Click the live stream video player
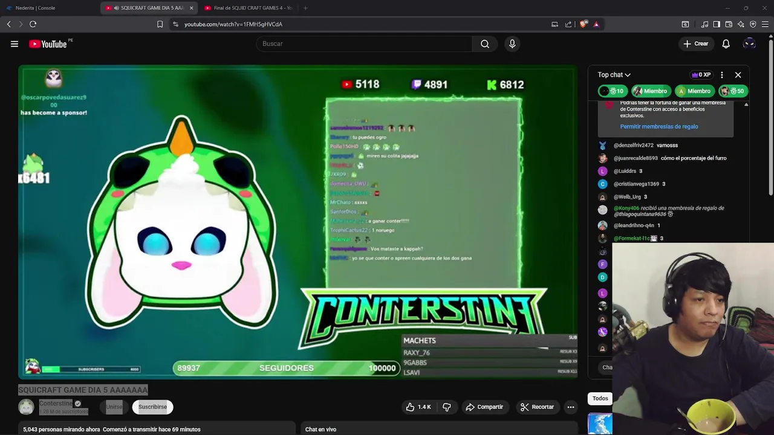 click(298, 222)
